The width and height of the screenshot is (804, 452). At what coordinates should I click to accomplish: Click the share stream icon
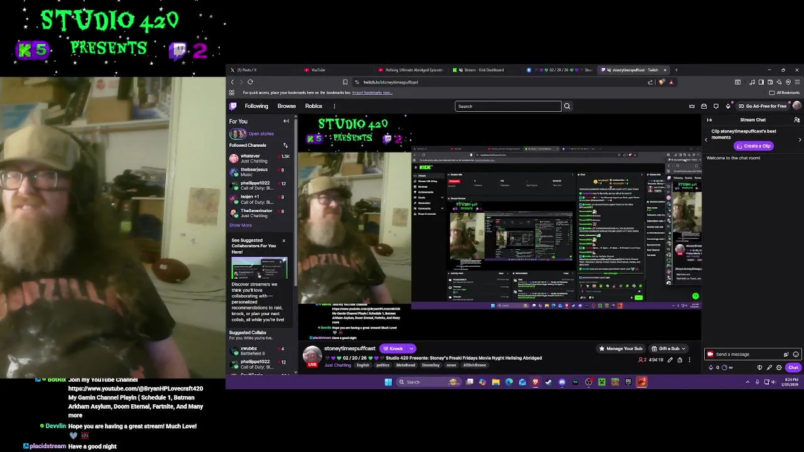tap(680, 360)
